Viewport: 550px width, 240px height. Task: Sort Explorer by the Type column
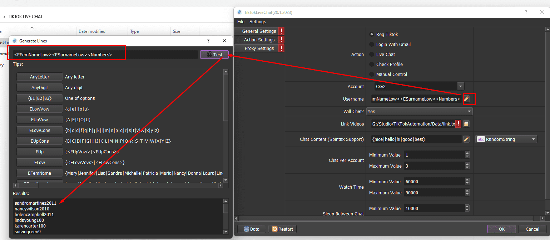[134, 31]
